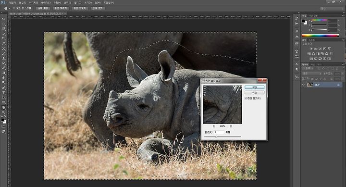
Task: Toggle pixel layer filter in Layers panel
Action: [319, 68]
